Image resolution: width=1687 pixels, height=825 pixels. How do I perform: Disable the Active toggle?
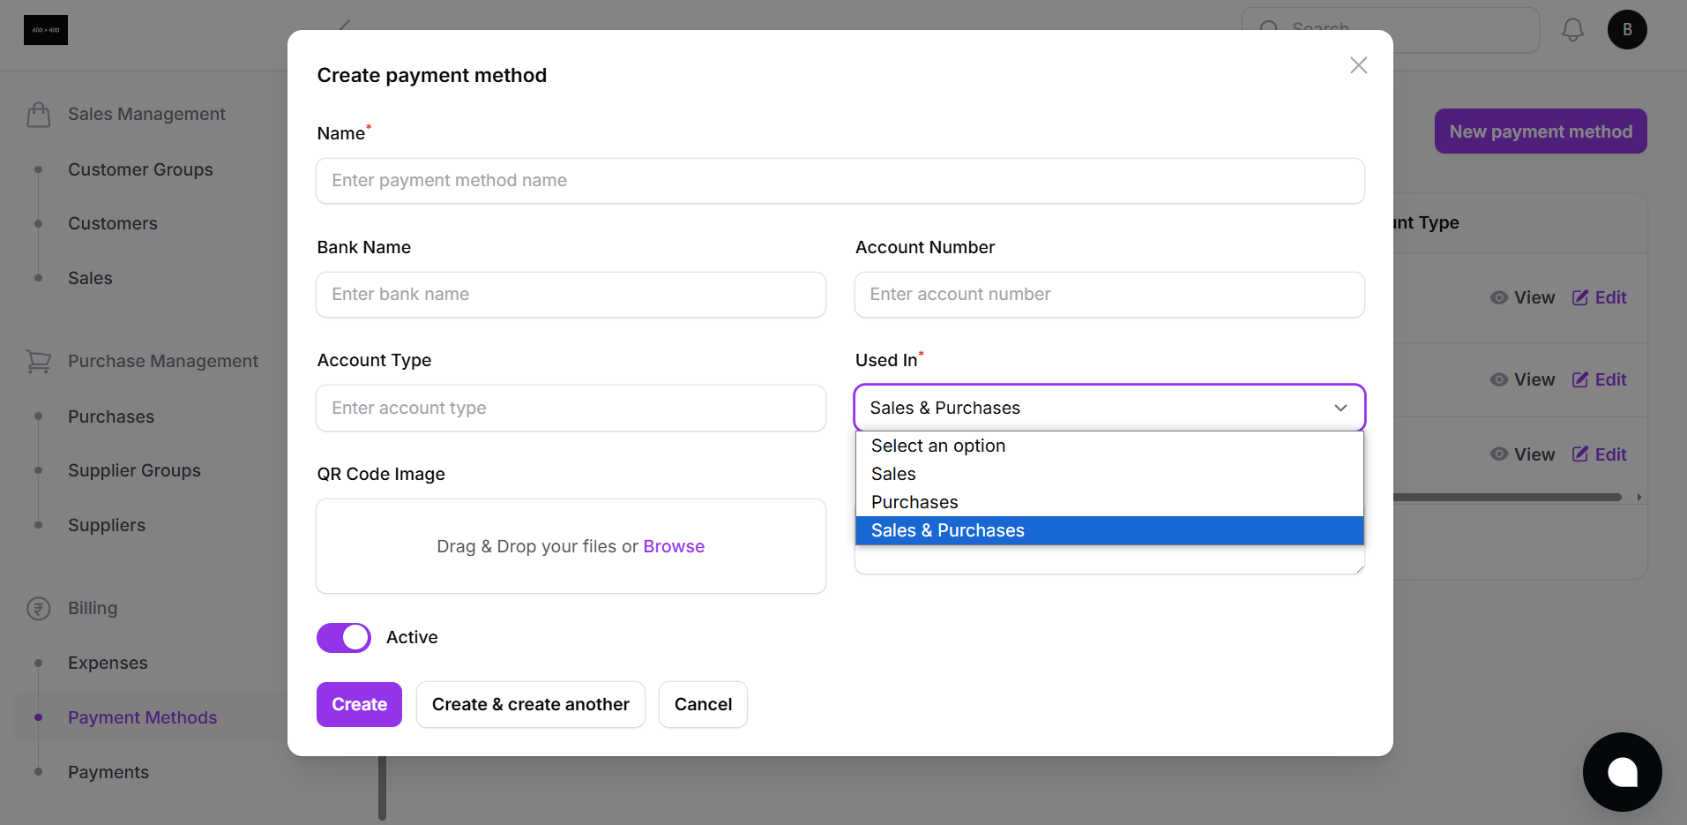(x=343, y=637)
